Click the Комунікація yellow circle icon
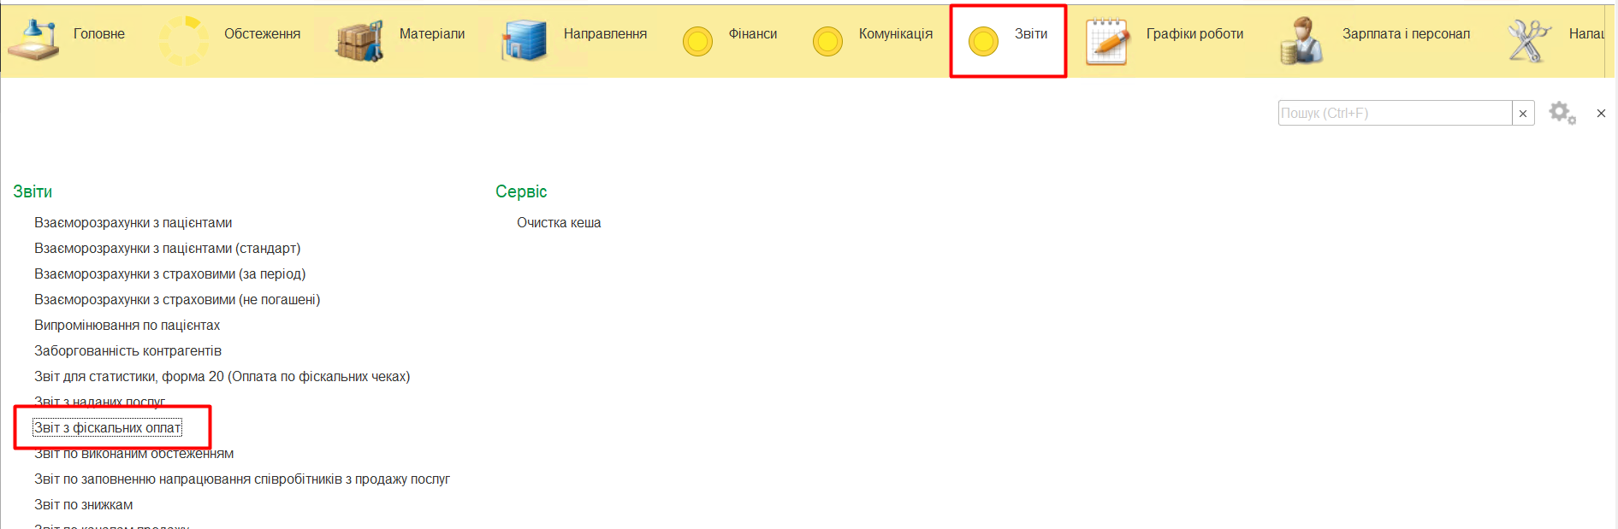This screenshot has height=529, width=1618. click(x=827, y=41)
